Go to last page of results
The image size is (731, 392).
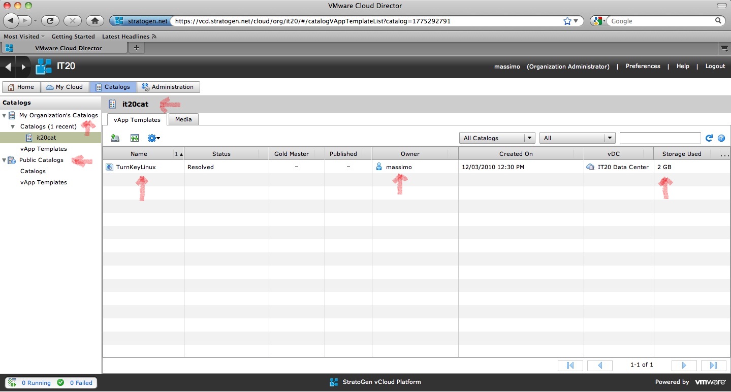[713, 365]
